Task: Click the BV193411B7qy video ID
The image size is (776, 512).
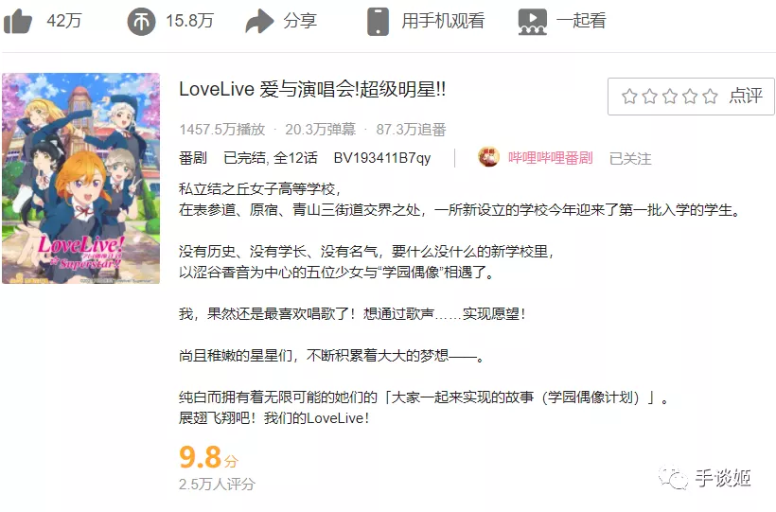Action: (x=382, y=158)
